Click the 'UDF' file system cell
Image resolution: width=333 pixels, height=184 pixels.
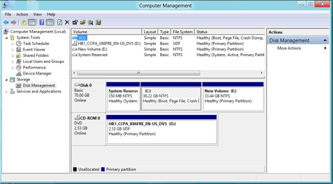coord(176,43)
